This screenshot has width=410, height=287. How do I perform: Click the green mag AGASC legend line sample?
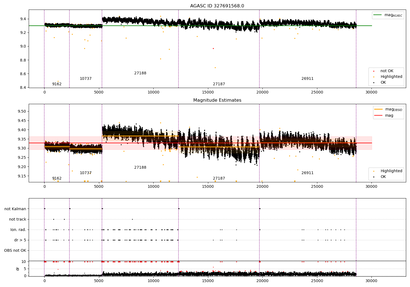click(x=378, y=15)
